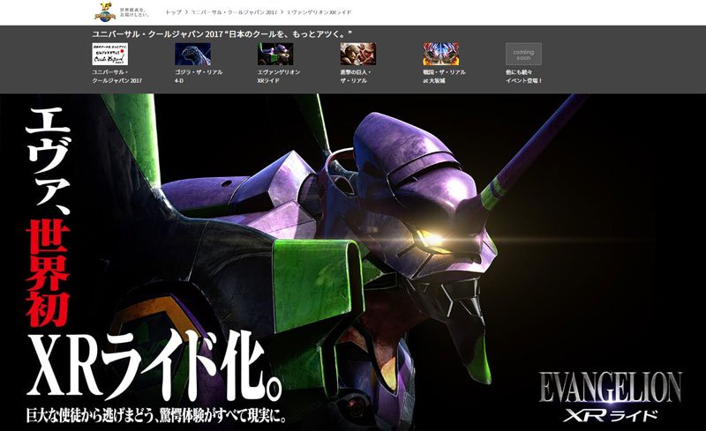Open the Sengoku The Real thumbnail
706x431 pixels.
point(440,54)
